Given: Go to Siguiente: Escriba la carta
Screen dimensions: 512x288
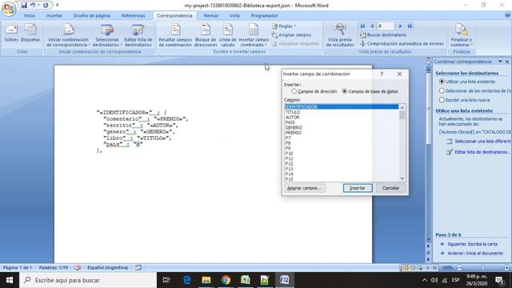Looking at the screenshot, I should pos(472,244).
